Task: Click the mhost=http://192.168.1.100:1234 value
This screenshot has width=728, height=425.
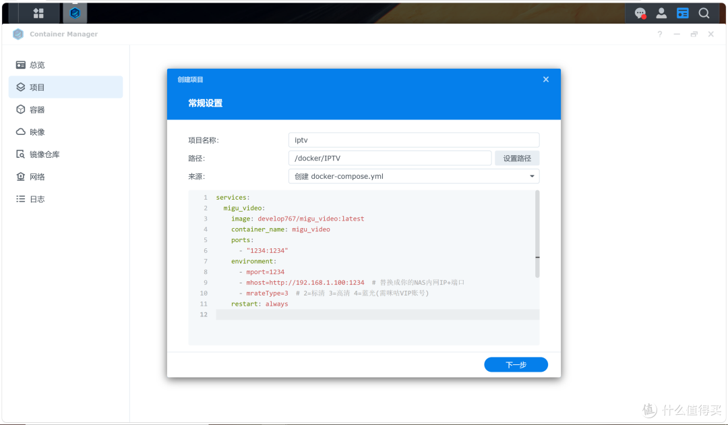Action: (305, 283)
